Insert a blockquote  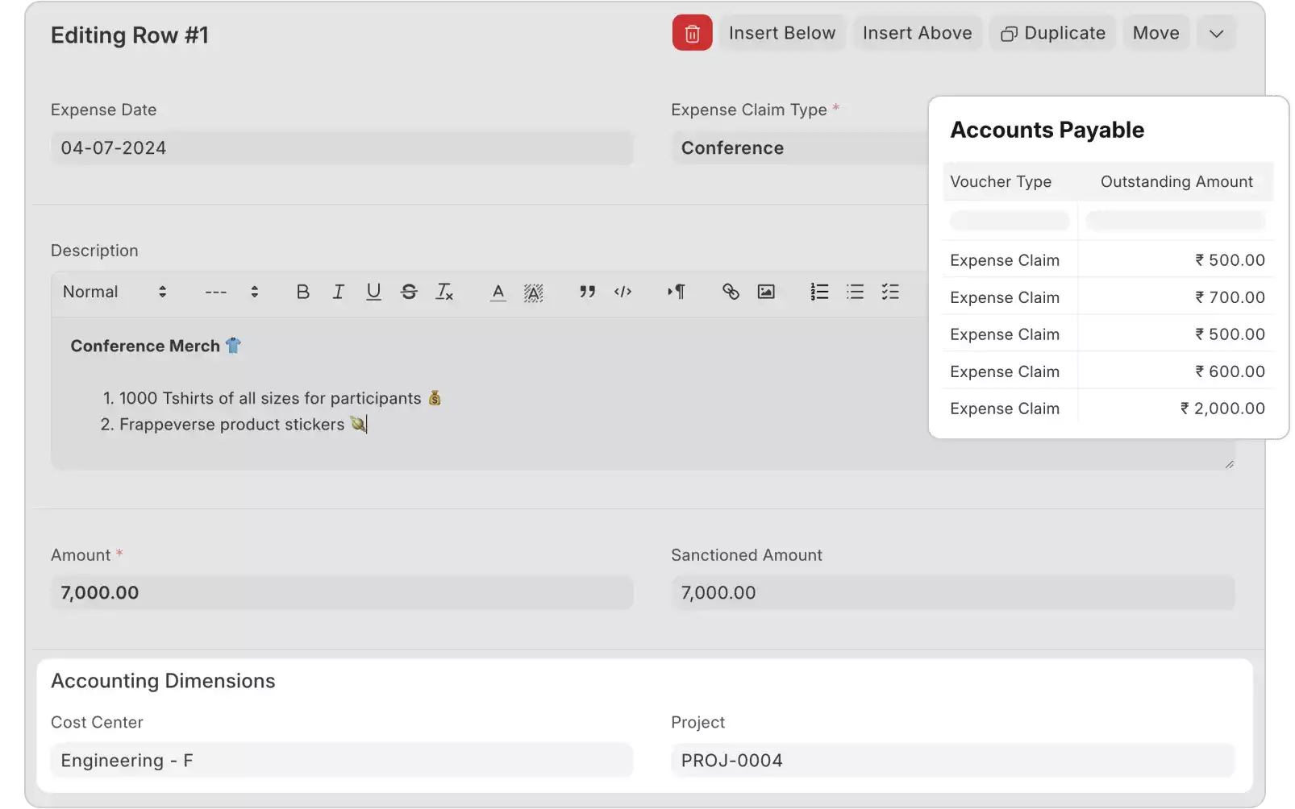[586, 292]
